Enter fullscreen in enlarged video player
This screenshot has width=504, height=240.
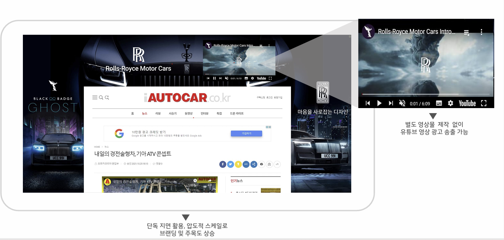click(484, 103)
